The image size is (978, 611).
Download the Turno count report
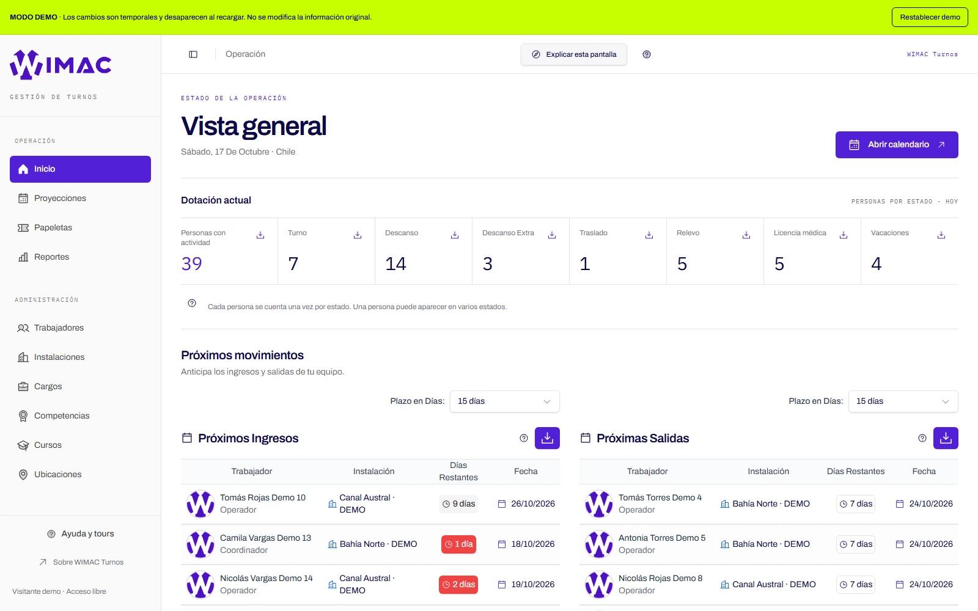pyautogui.click(x=358, y=235)
